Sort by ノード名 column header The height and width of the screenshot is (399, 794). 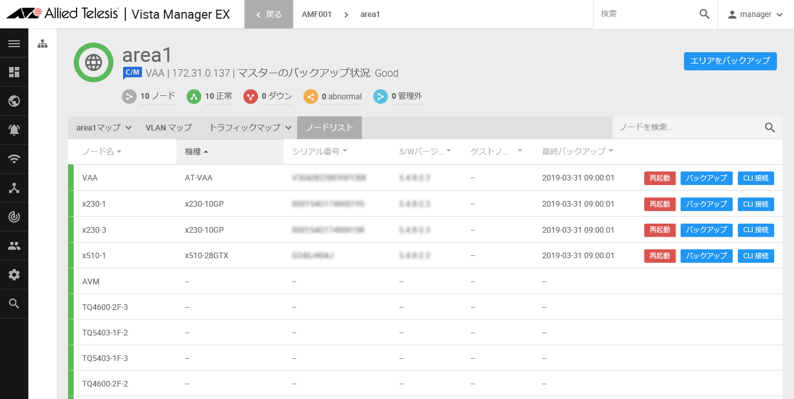coord(102,152)
